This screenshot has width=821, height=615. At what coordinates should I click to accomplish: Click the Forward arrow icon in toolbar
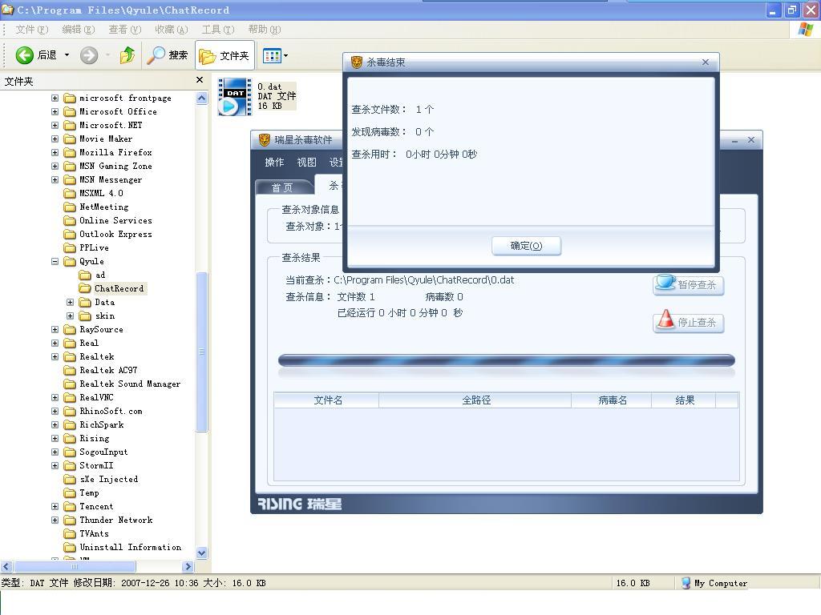(89, 55)
